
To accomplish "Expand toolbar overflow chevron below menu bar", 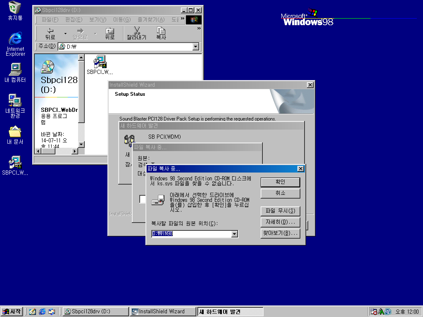I will 199,28.
